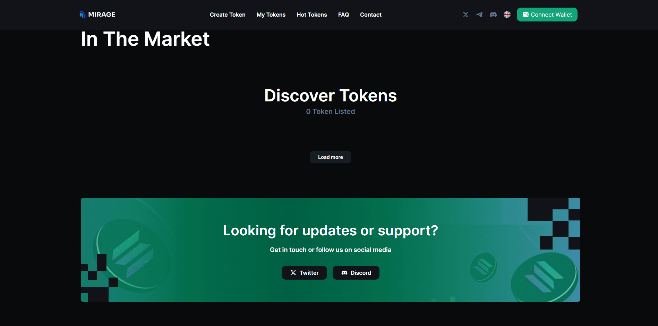This screenshot has width=658, height=326.
Task: Click the Discord logo inside Discord button
Action: pos(344,273)
